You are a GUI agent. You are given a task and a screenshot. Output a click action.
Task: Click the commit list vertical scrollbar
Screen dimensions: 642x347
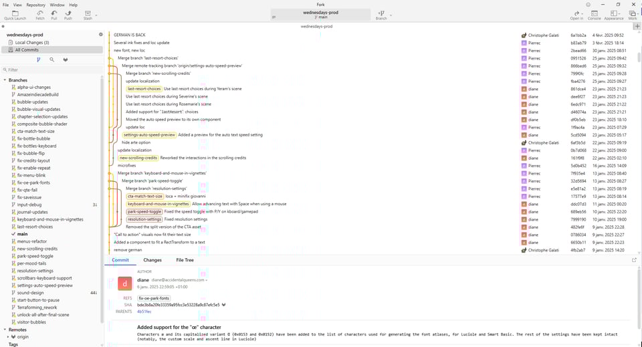[639, 57]
